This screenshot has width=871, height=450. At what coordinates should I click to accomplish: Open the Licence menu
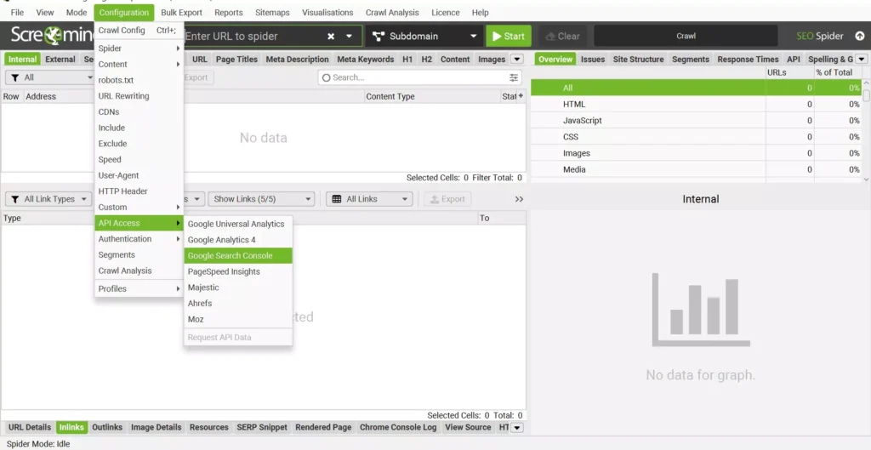[446, 12]
